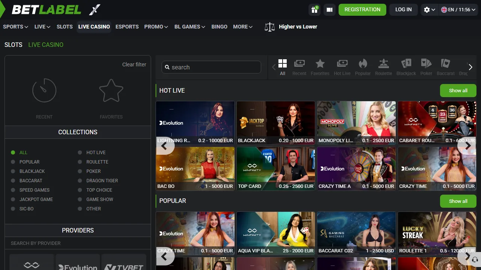
Task: Select the TOP CHOICE collection radio
Action: tap(80, 190)
